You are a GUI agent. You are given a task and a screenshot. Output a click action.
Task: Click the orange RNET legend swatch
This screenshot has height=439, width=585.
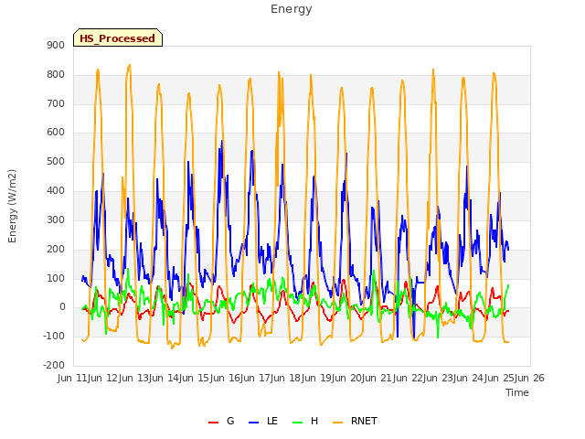[x=337, y=423]
